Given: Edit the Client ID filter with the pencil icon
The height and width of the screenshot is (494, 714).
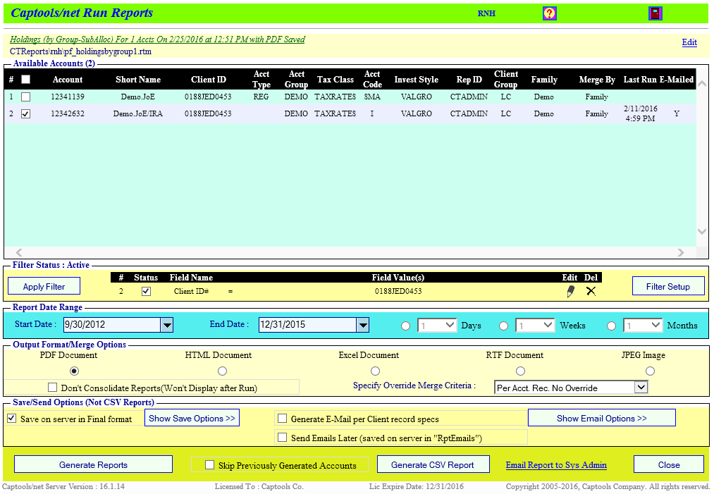Looking at the screenshot, I should pyautogui.click(x=570, y=290).
